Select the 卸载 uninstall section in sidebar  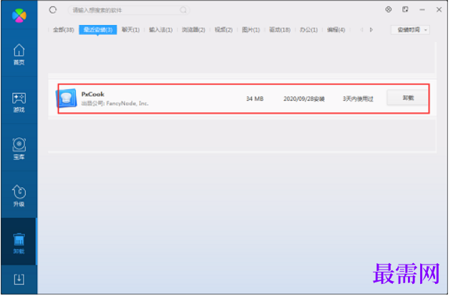pos(19,243)
